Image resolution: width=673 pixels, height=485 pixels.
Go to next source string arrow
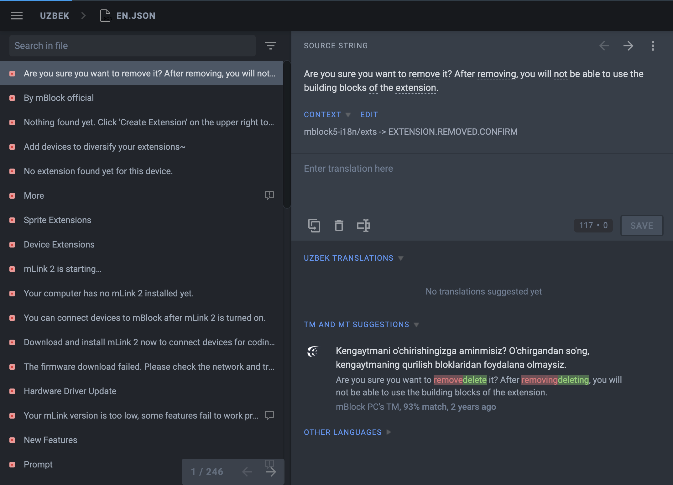point(628,46)
